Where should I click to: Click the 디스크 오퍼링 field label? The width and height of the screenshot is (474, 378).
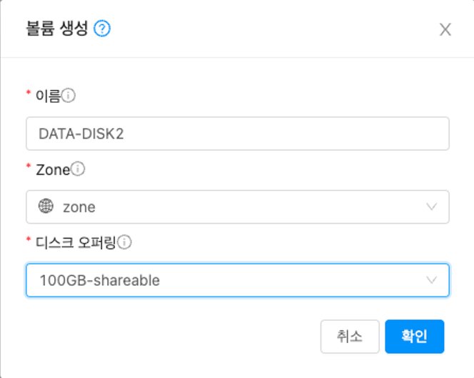coord(76,242)
